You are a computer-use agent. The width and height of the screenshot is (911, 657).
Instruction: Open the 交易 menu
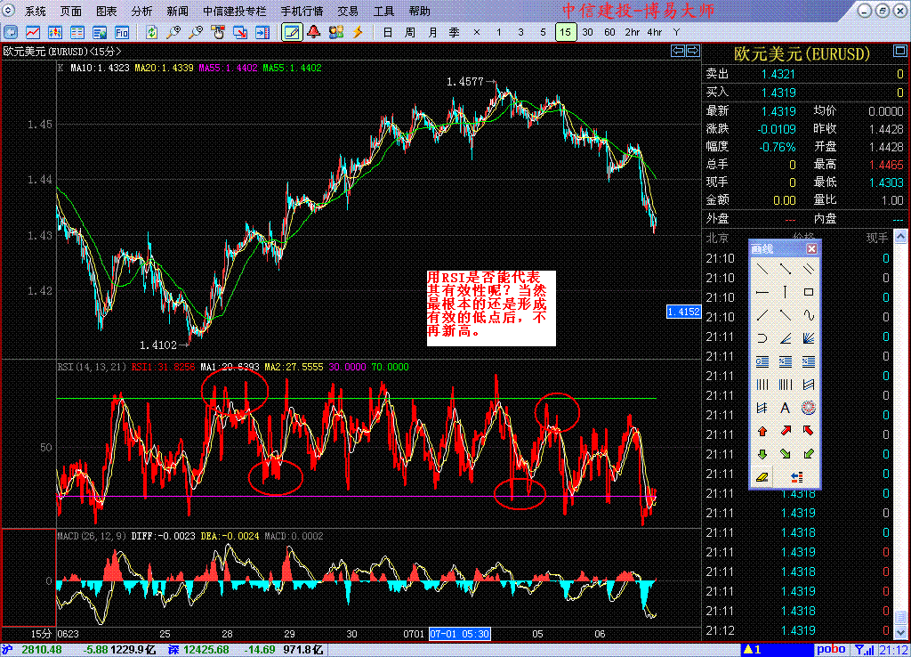click(348, 11)
